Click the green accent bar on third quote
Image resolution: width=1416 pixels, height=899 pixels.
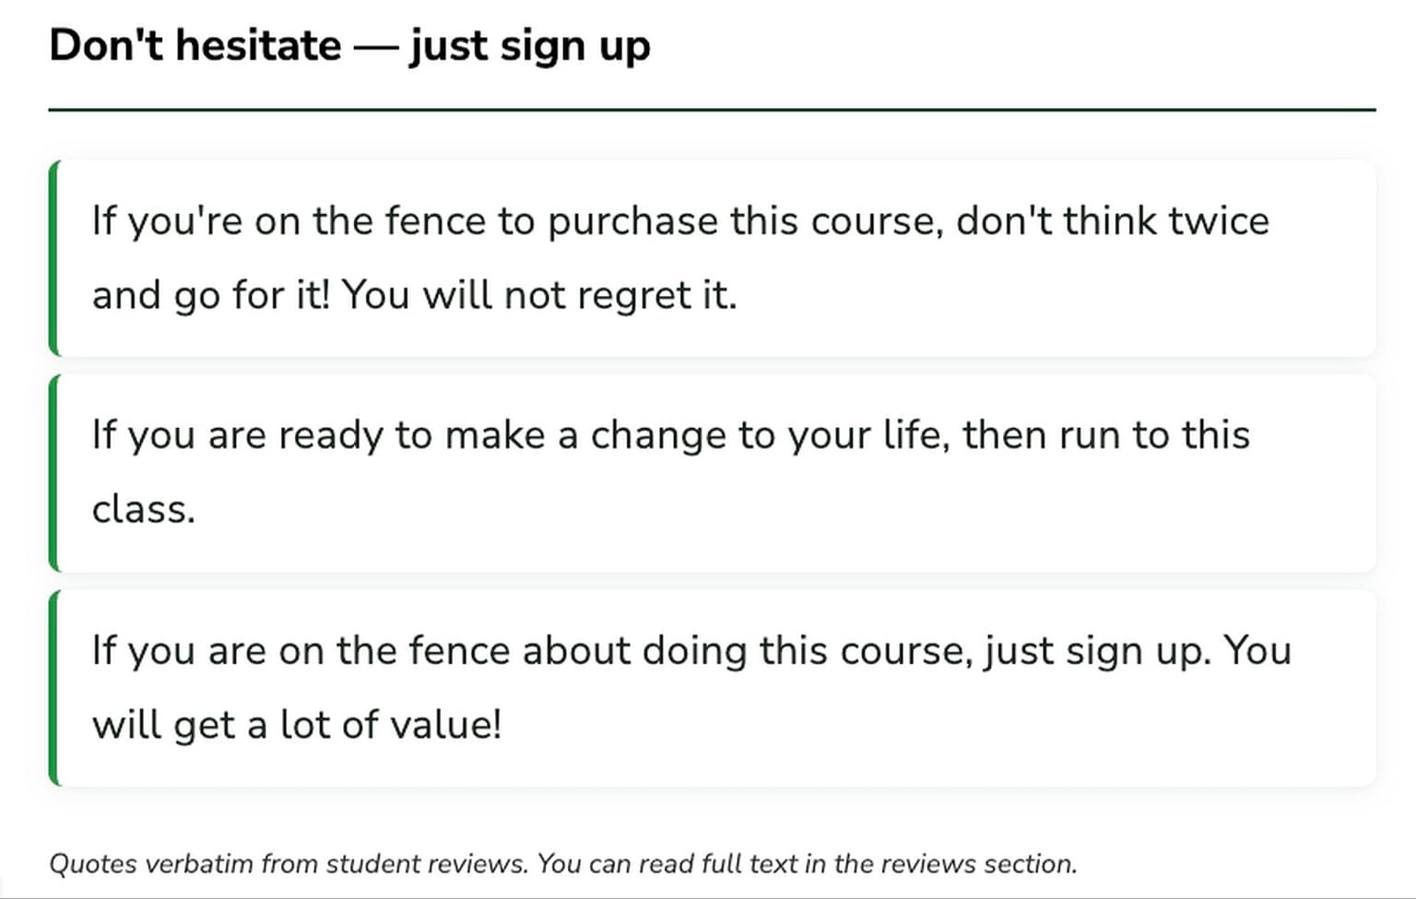point(53,688)
